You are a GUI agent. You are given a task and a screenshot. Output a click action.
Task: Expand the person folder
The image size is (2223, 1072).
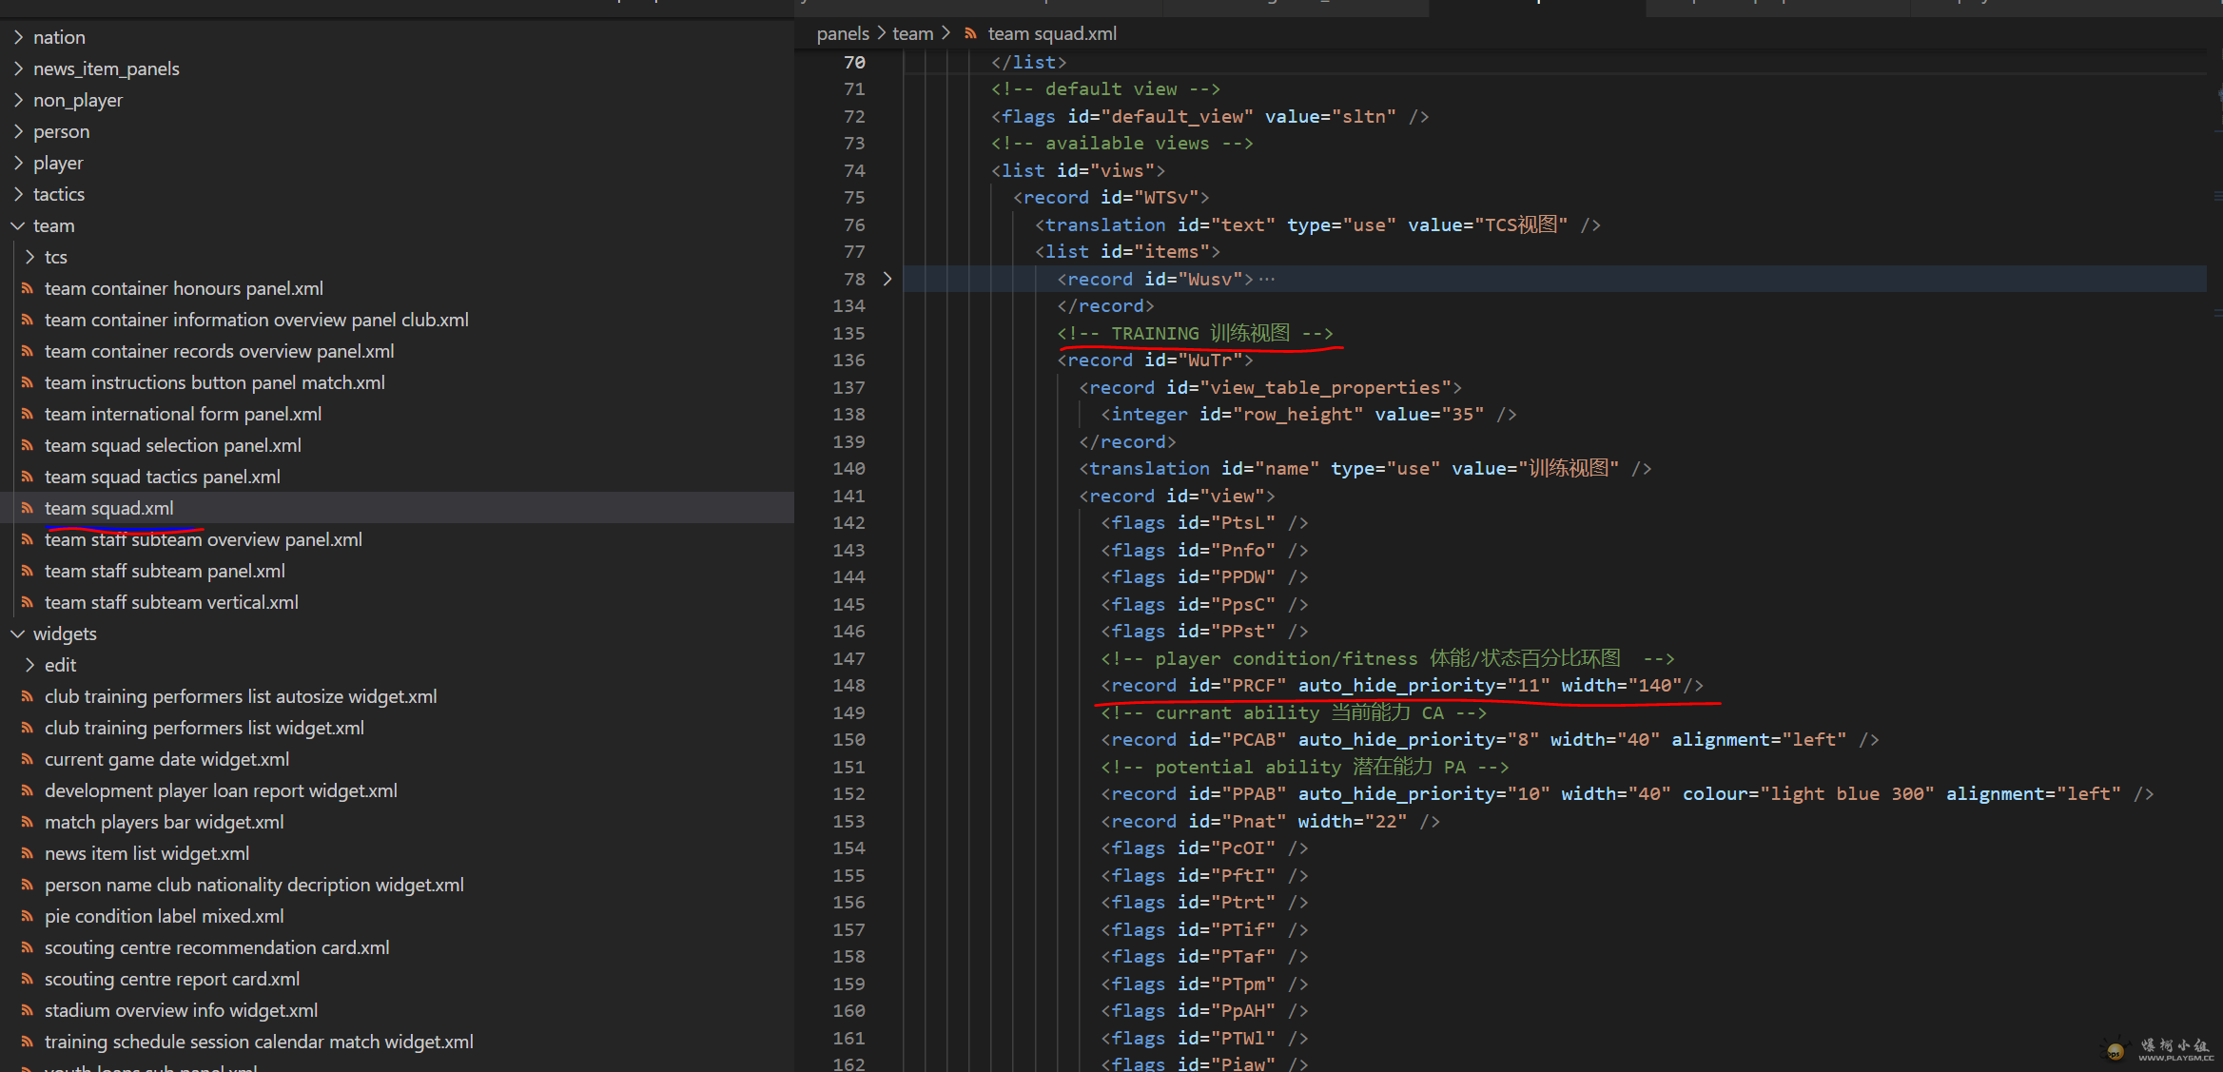pyautogui.click(x=18, y=131)
